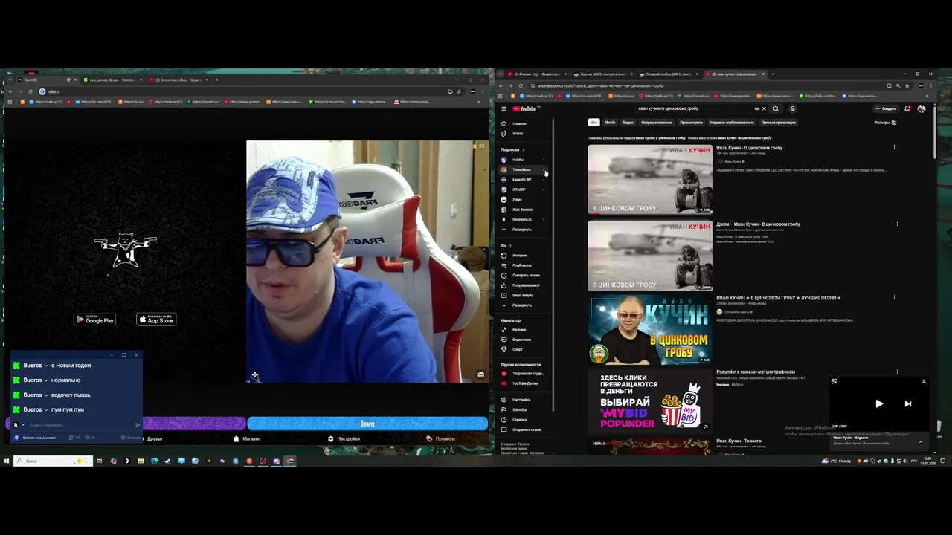Click the YouTube logo
The width and height of the screenshot is (952, 535).
[x=524, y=108]
